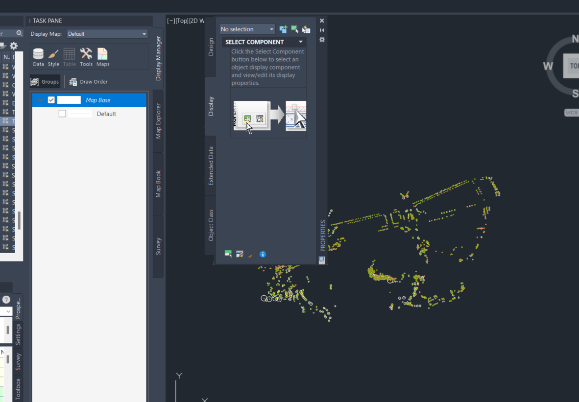The height and width of the screenshot is (402, 579).
Task: Click the Properties palette settings gear
Action: (x=322, y=40)
